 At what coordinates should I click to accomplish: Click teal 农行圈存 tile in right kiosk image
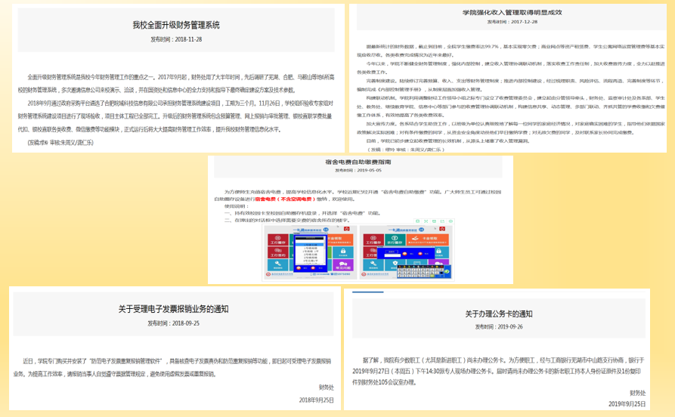coord(395,239)
